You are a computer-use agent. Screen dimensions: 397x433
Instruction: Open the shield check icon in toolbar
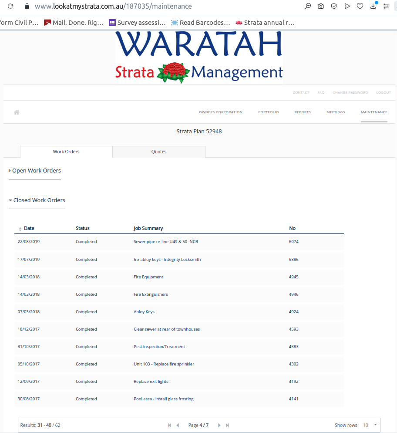pyautogui.click(x=334, y=6)
